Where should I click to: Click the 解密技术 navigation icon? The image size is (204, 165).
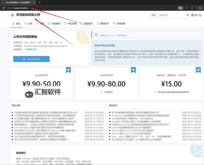point(82,24)
